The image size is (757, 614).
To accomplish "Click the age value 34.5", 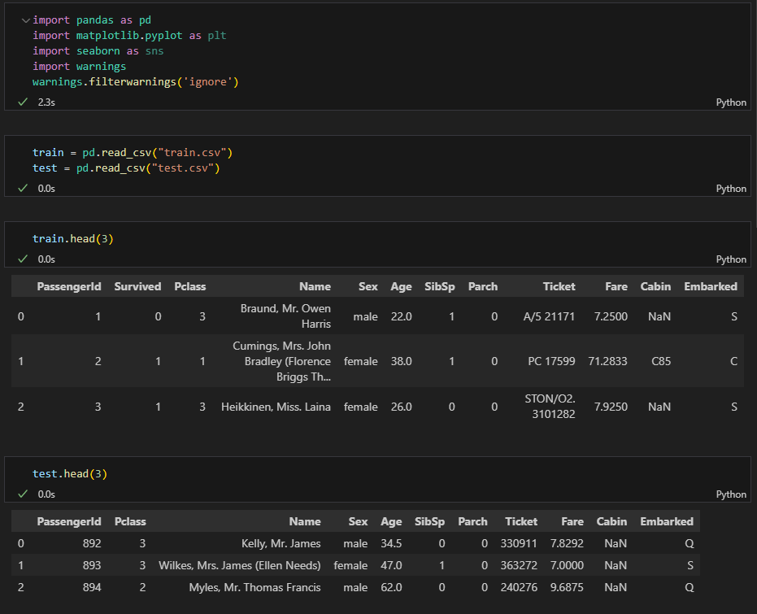I will 391,543.
